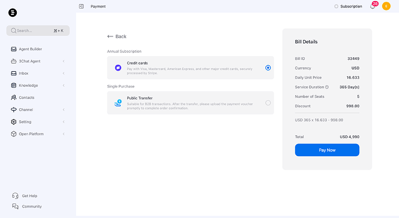Screen dimensions: 399x218
Task: Click the Currency USD value
Action: coord(355,68)
